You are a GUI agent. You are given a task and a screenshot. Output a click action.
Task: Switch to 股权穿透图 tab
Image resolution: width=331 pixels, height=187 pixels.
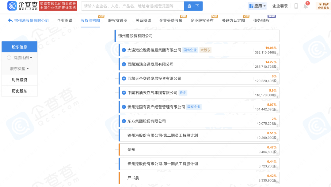(118, 20)
